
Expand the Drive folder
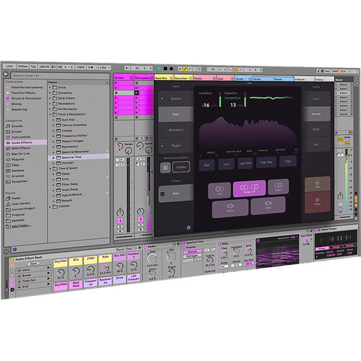[50, 87]
